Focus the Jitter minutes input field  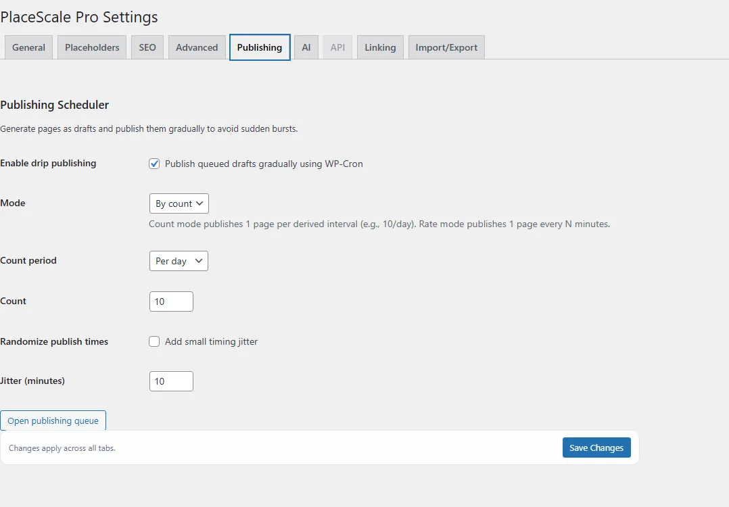170,381
